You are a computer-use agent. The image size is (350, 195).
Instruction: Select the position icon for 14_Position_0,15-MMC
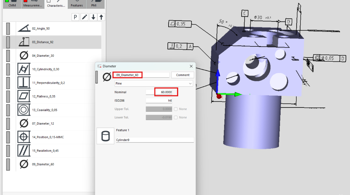click(24, 137)
